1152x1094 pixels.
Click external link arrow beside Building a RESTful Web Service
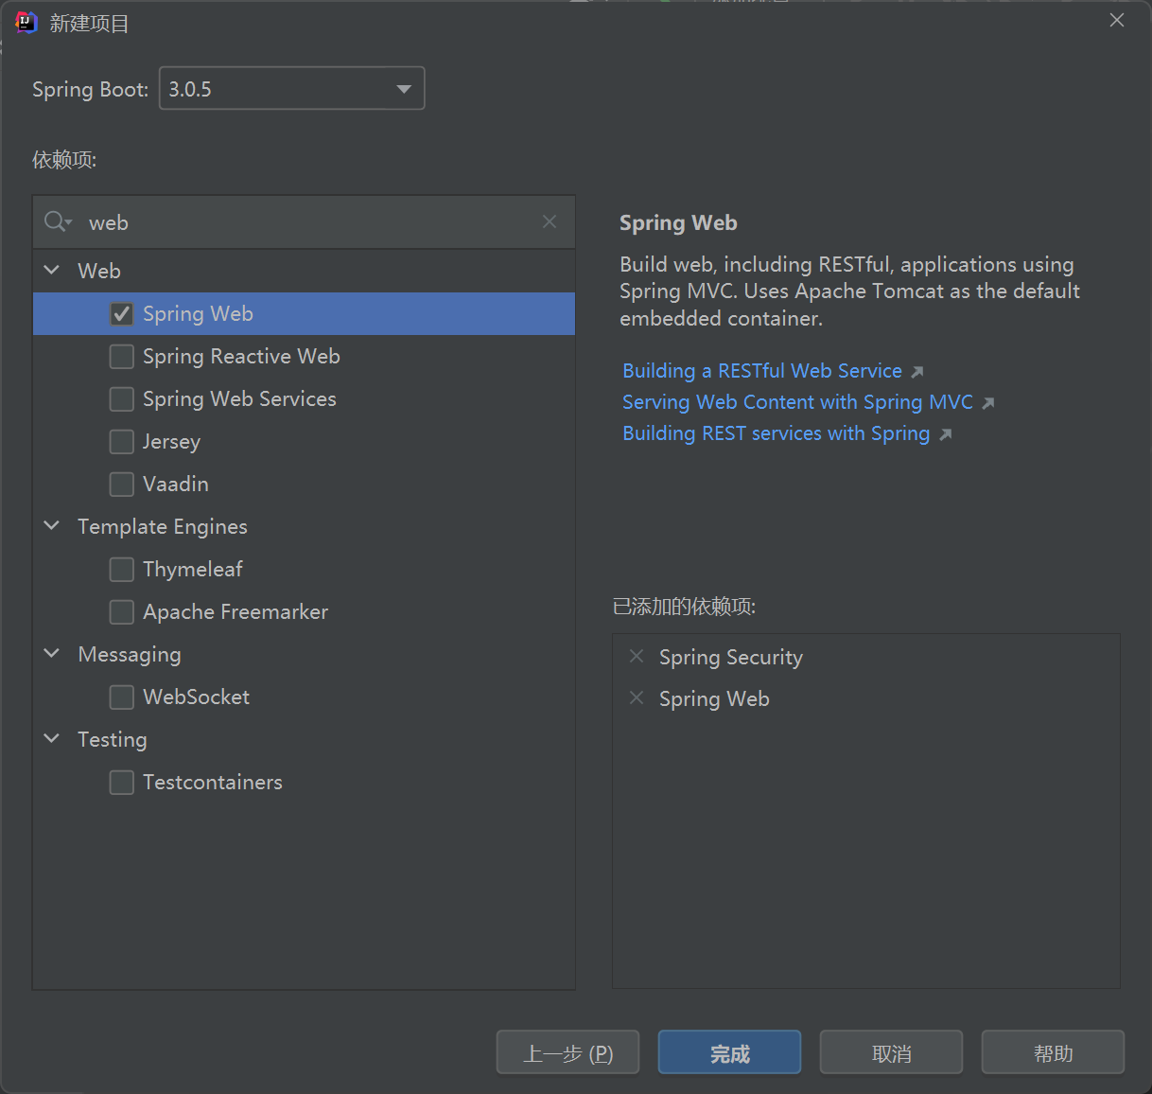[x=916, y=372]
